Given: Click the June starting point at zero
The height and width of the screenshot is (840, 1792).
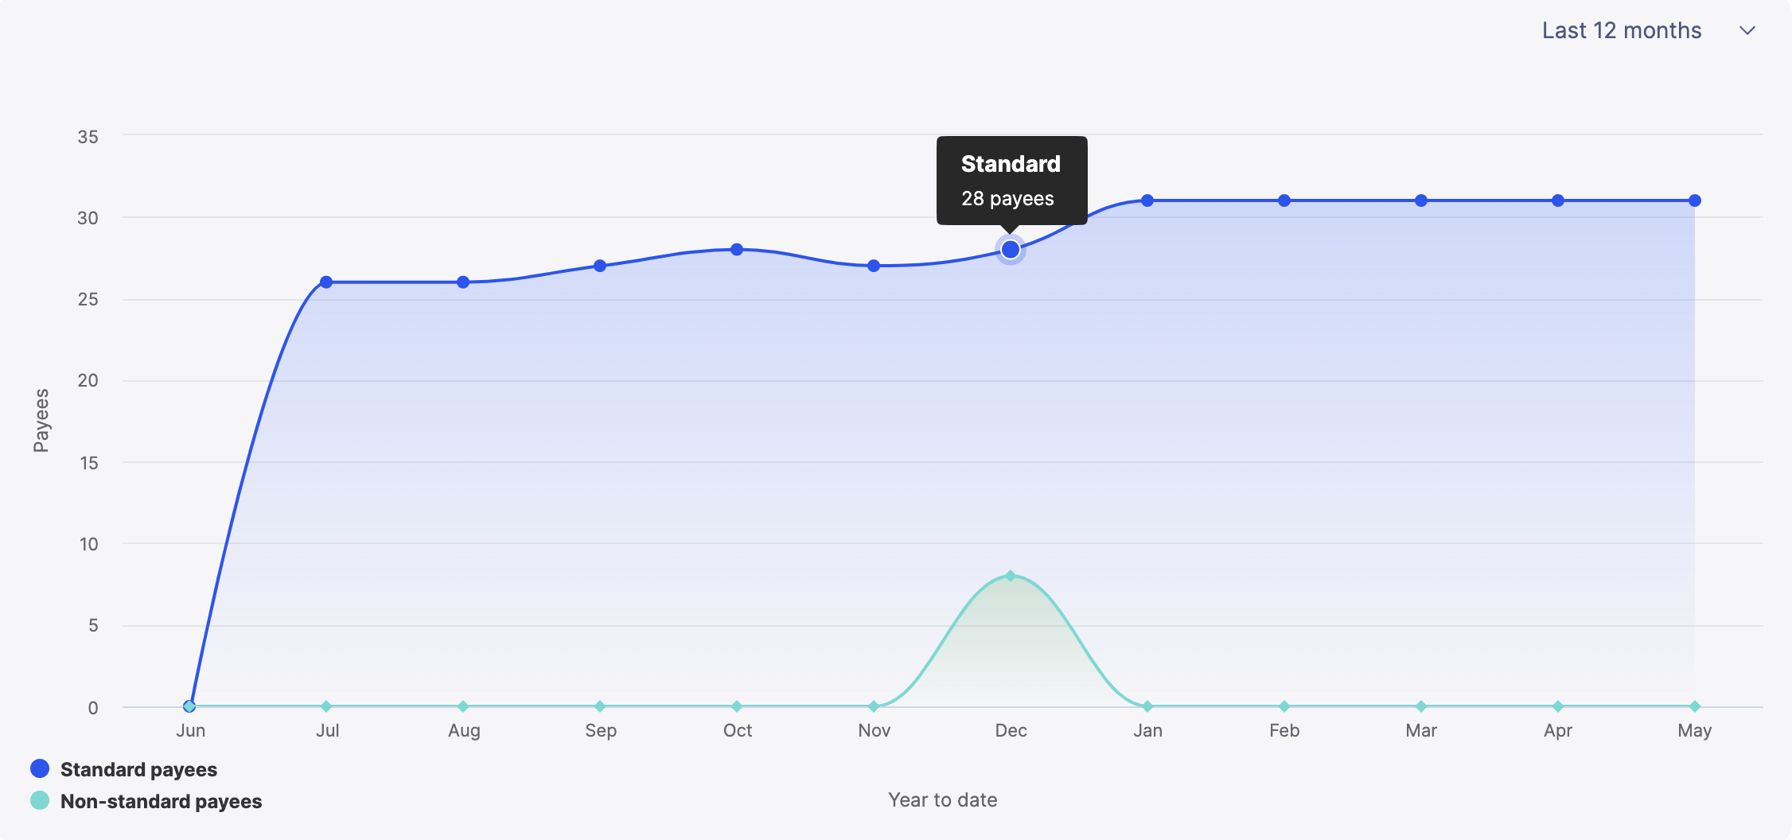Looking at the screenshot, I should (189, 706).
